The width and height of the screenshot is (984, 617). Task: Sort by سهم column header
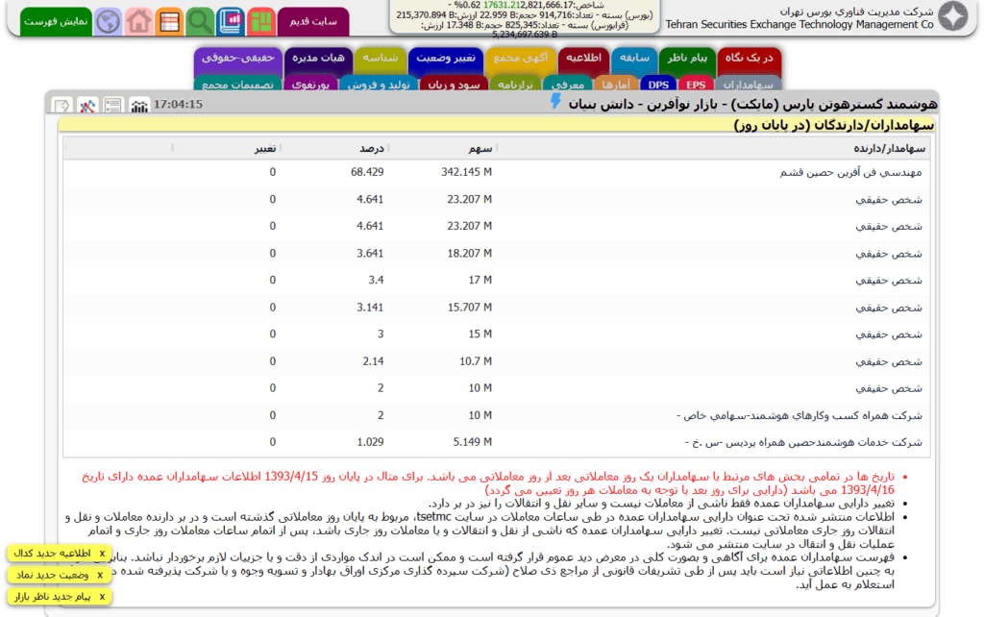point(480,148)
